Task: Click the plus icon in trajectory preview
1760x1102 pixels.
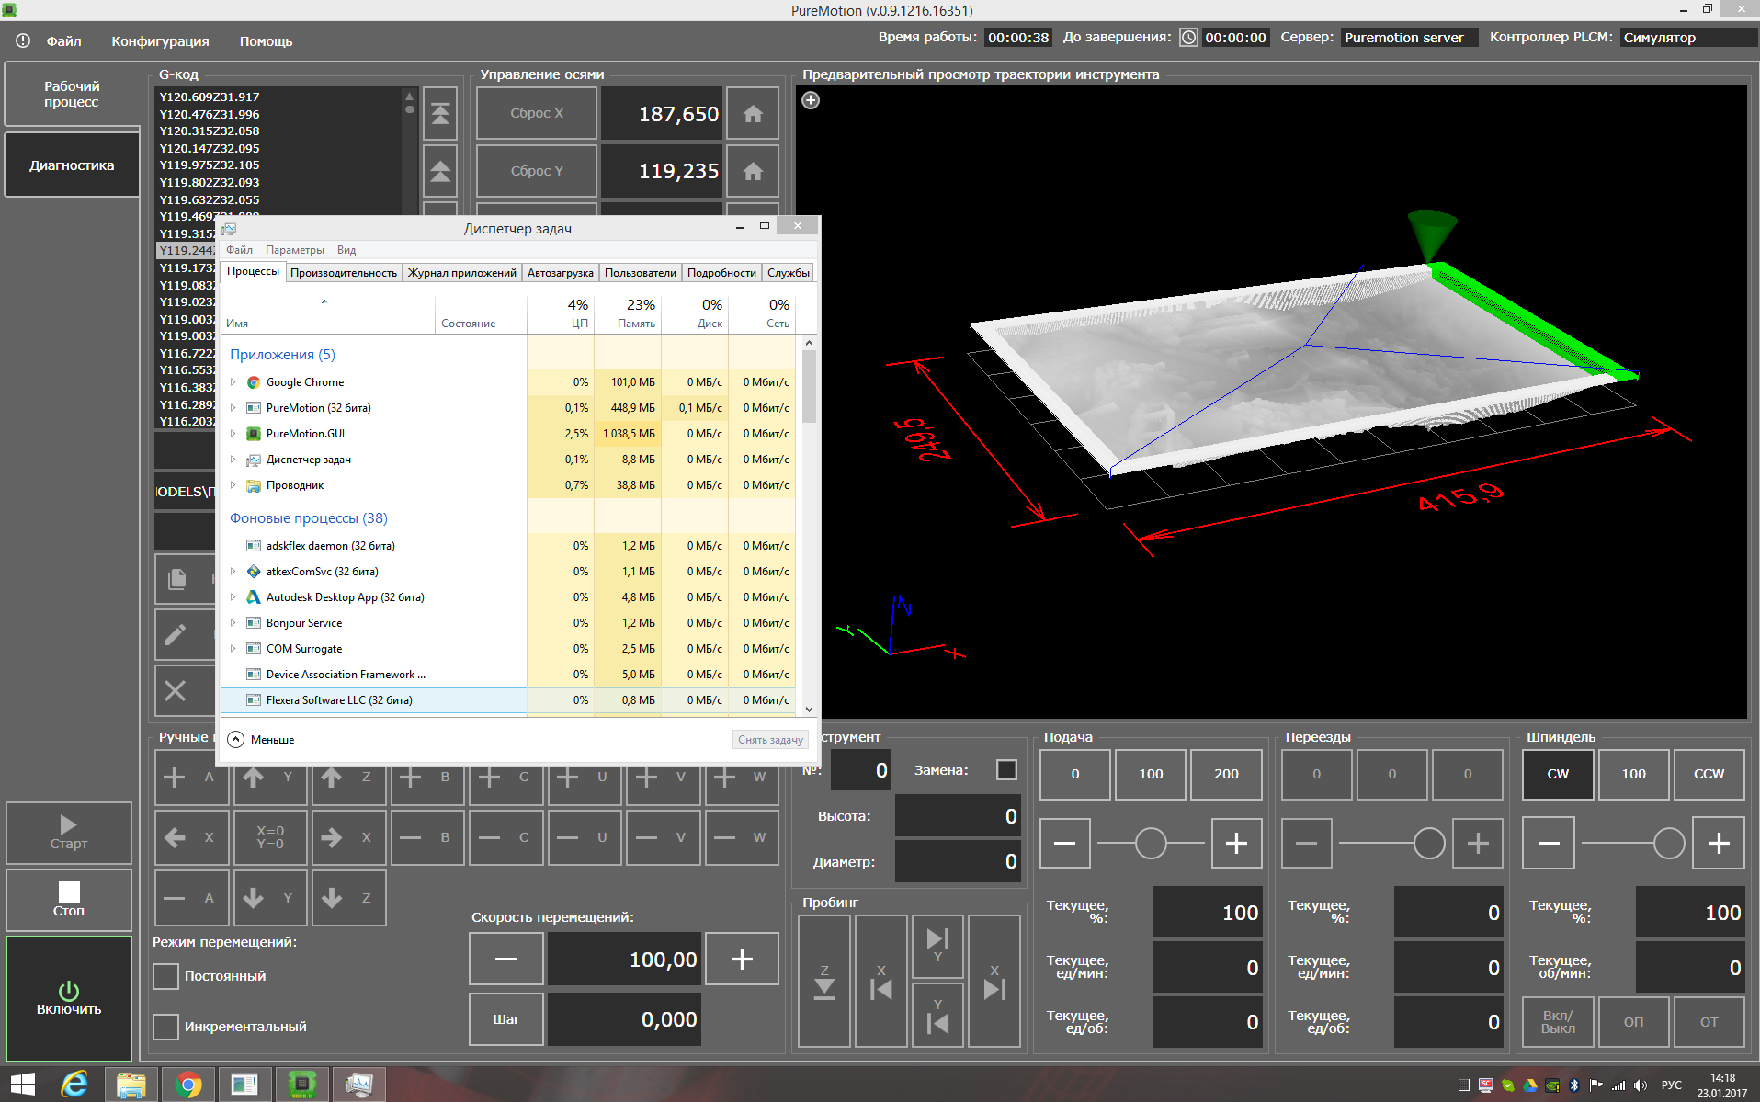Action: point(811,100)
